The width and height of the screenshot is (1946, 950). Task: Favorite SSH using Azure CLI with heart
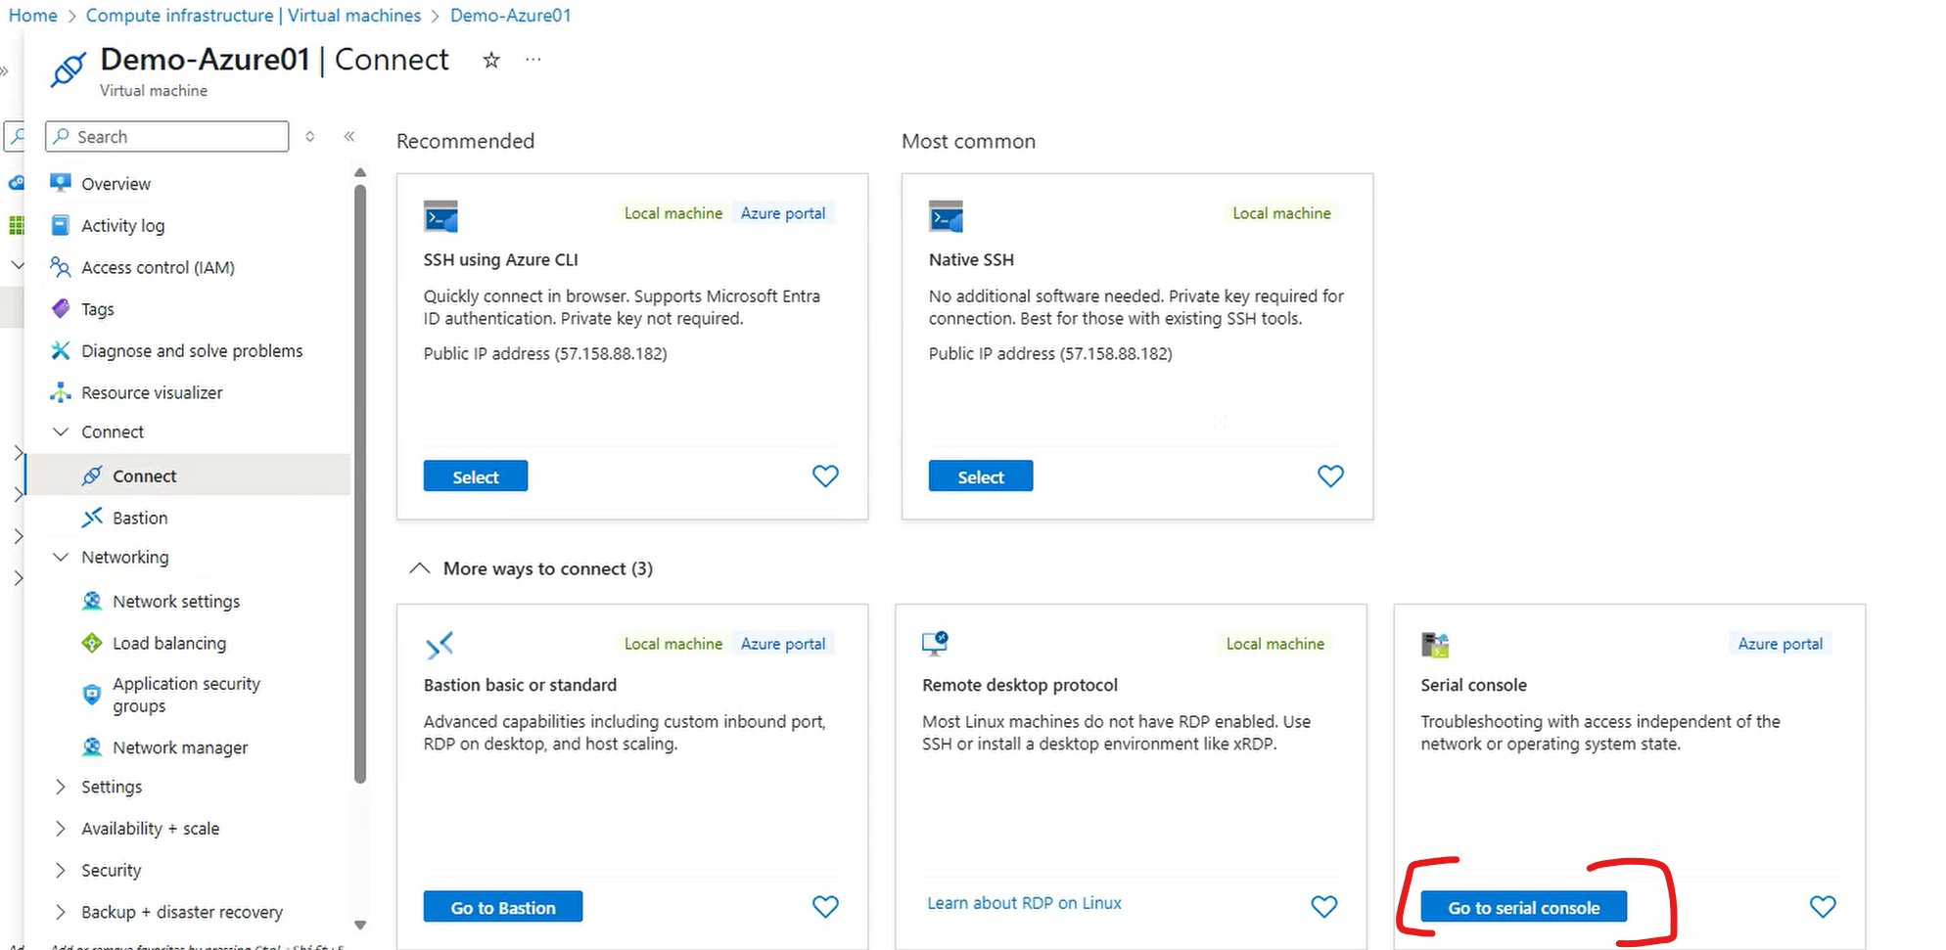tap(825, 475)
